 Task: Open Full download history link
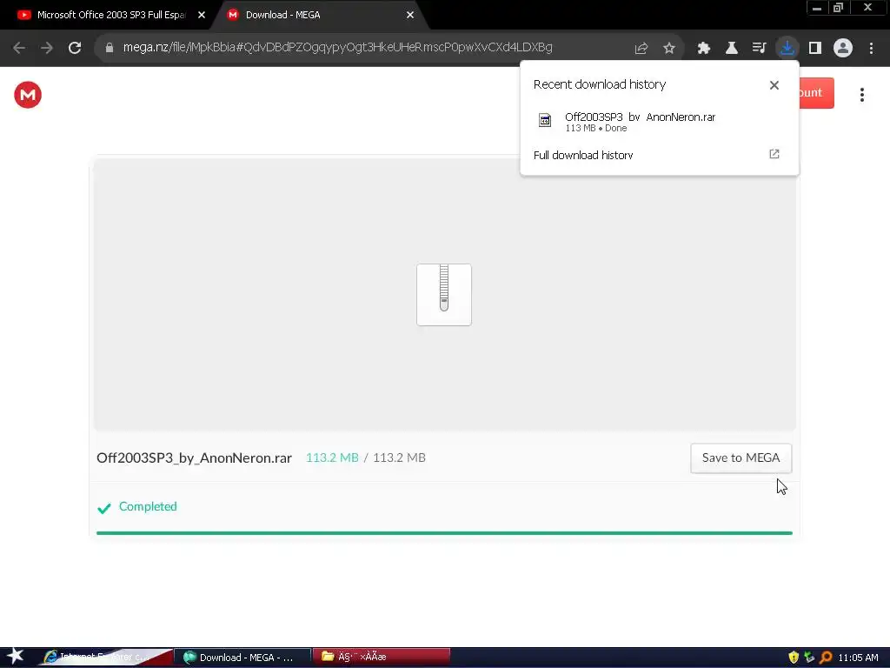(583, 155)
